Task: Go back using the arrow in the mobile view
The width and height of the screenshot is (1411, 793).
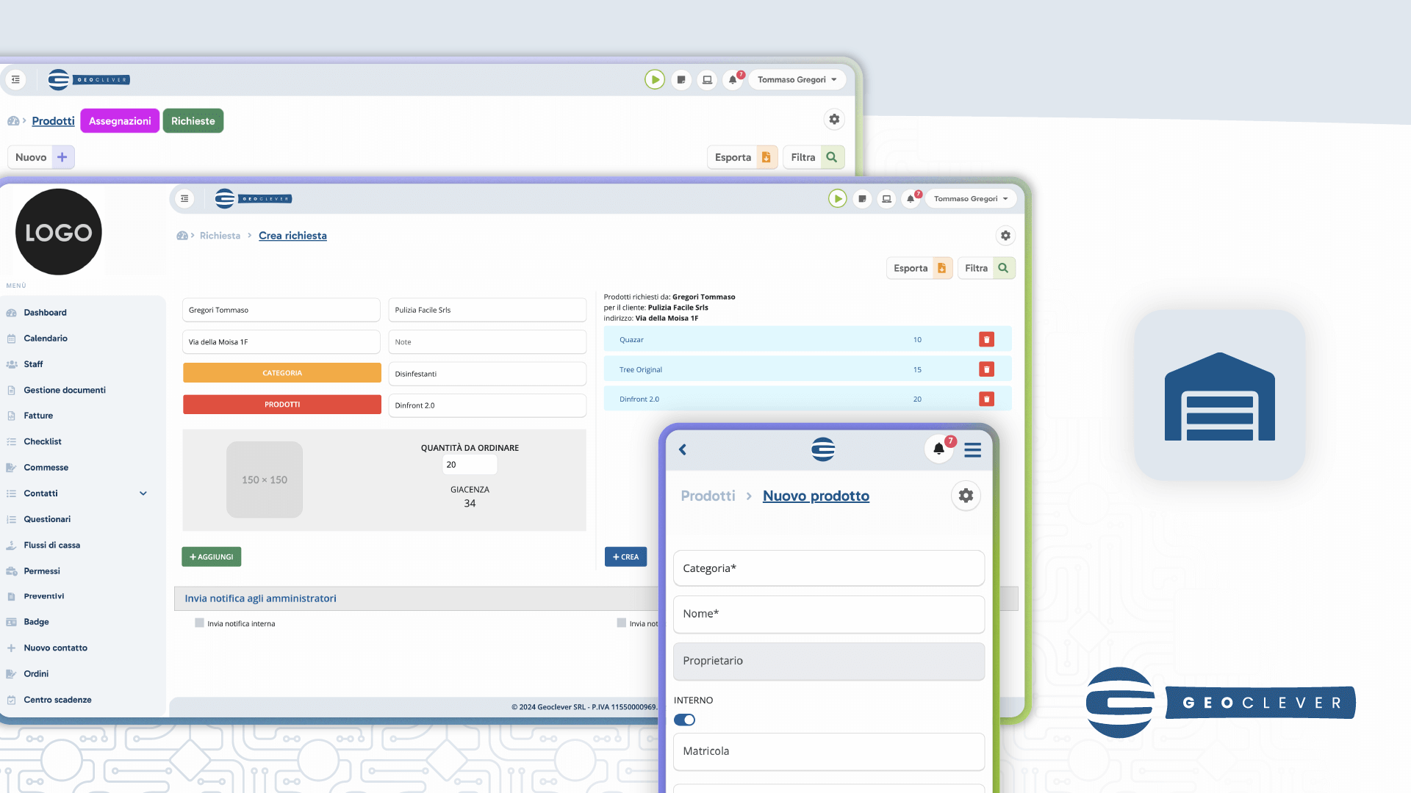Action: pyautogui.click(x=683, y=449)
